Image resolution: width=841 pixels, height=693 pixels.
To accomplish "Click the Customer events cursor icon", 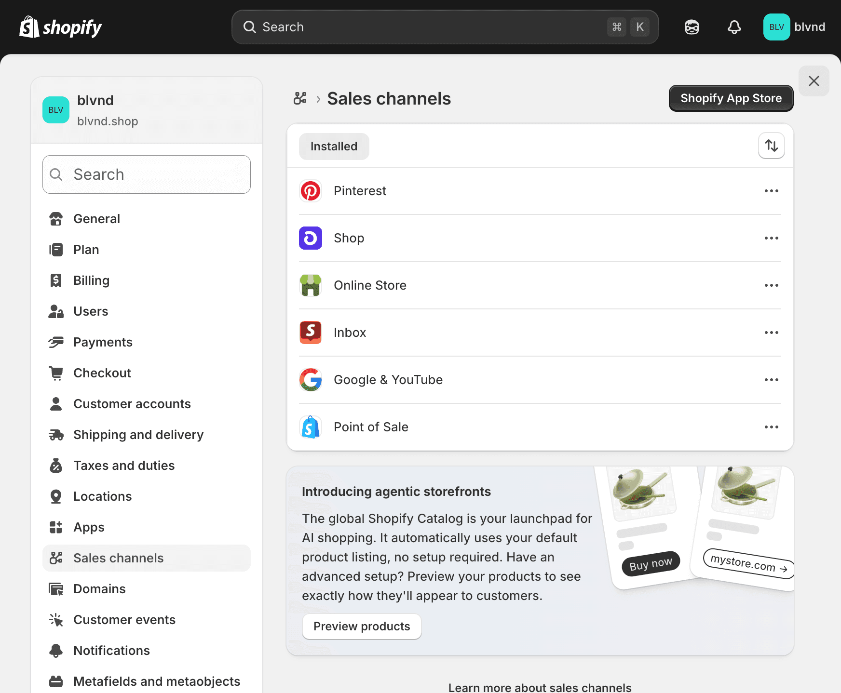I will point(56,620).
